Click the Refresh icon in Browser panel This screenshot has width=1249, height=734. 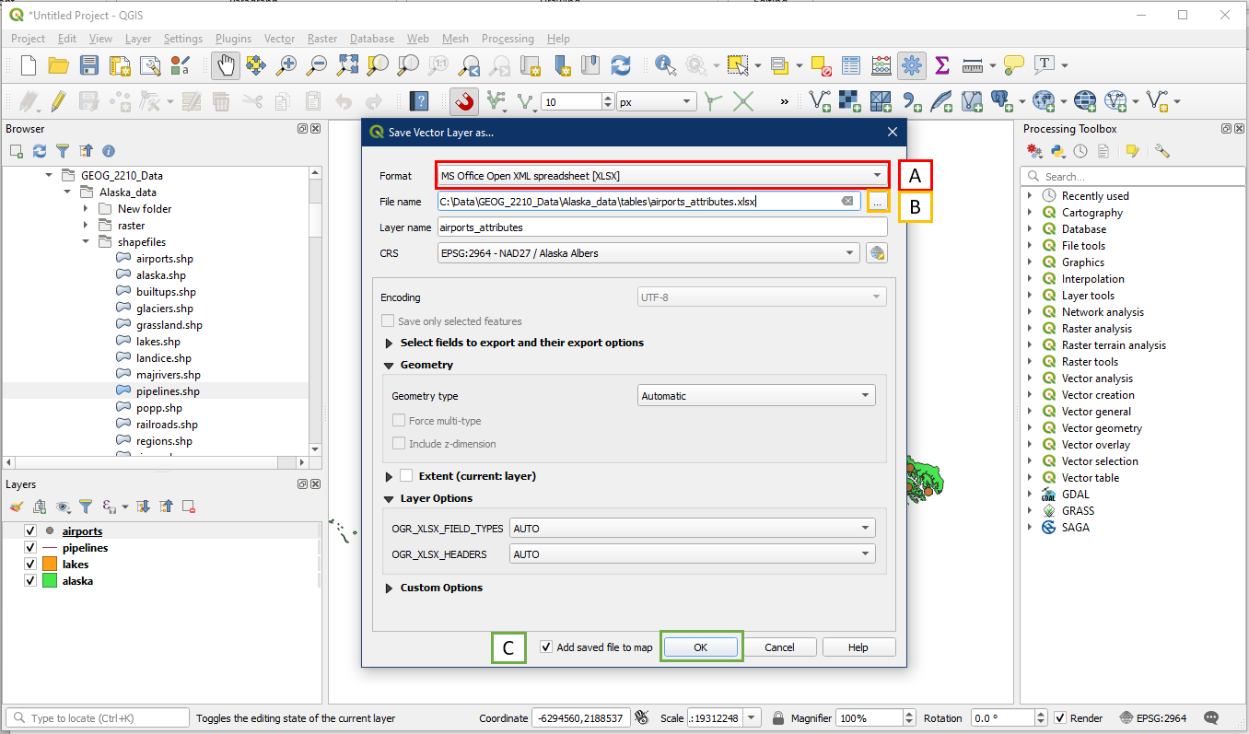tap(40, 151)
